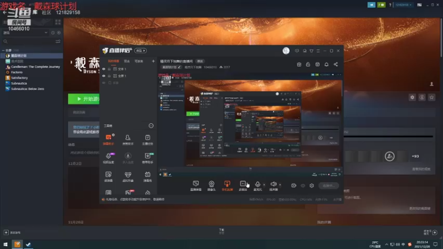The width and height of the screenshot is (443, 249).
Task: Open the 弹幕助手 danmaku tool in the toolbox
Action: (109, 139)
